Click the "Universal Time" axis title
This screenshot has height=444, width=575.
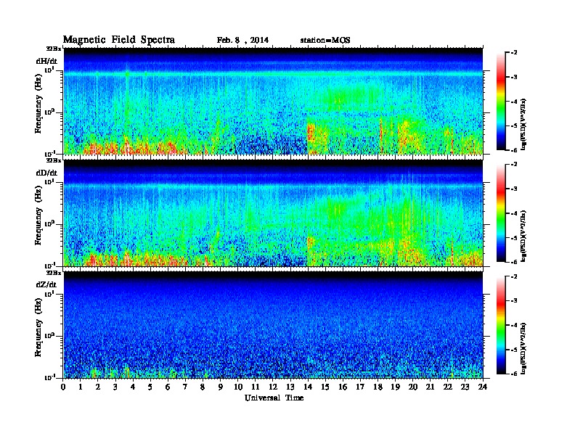[x=274, y=398]
